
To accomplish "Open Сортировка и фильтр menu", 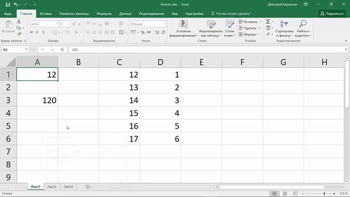I will click(x=284, y=28).
